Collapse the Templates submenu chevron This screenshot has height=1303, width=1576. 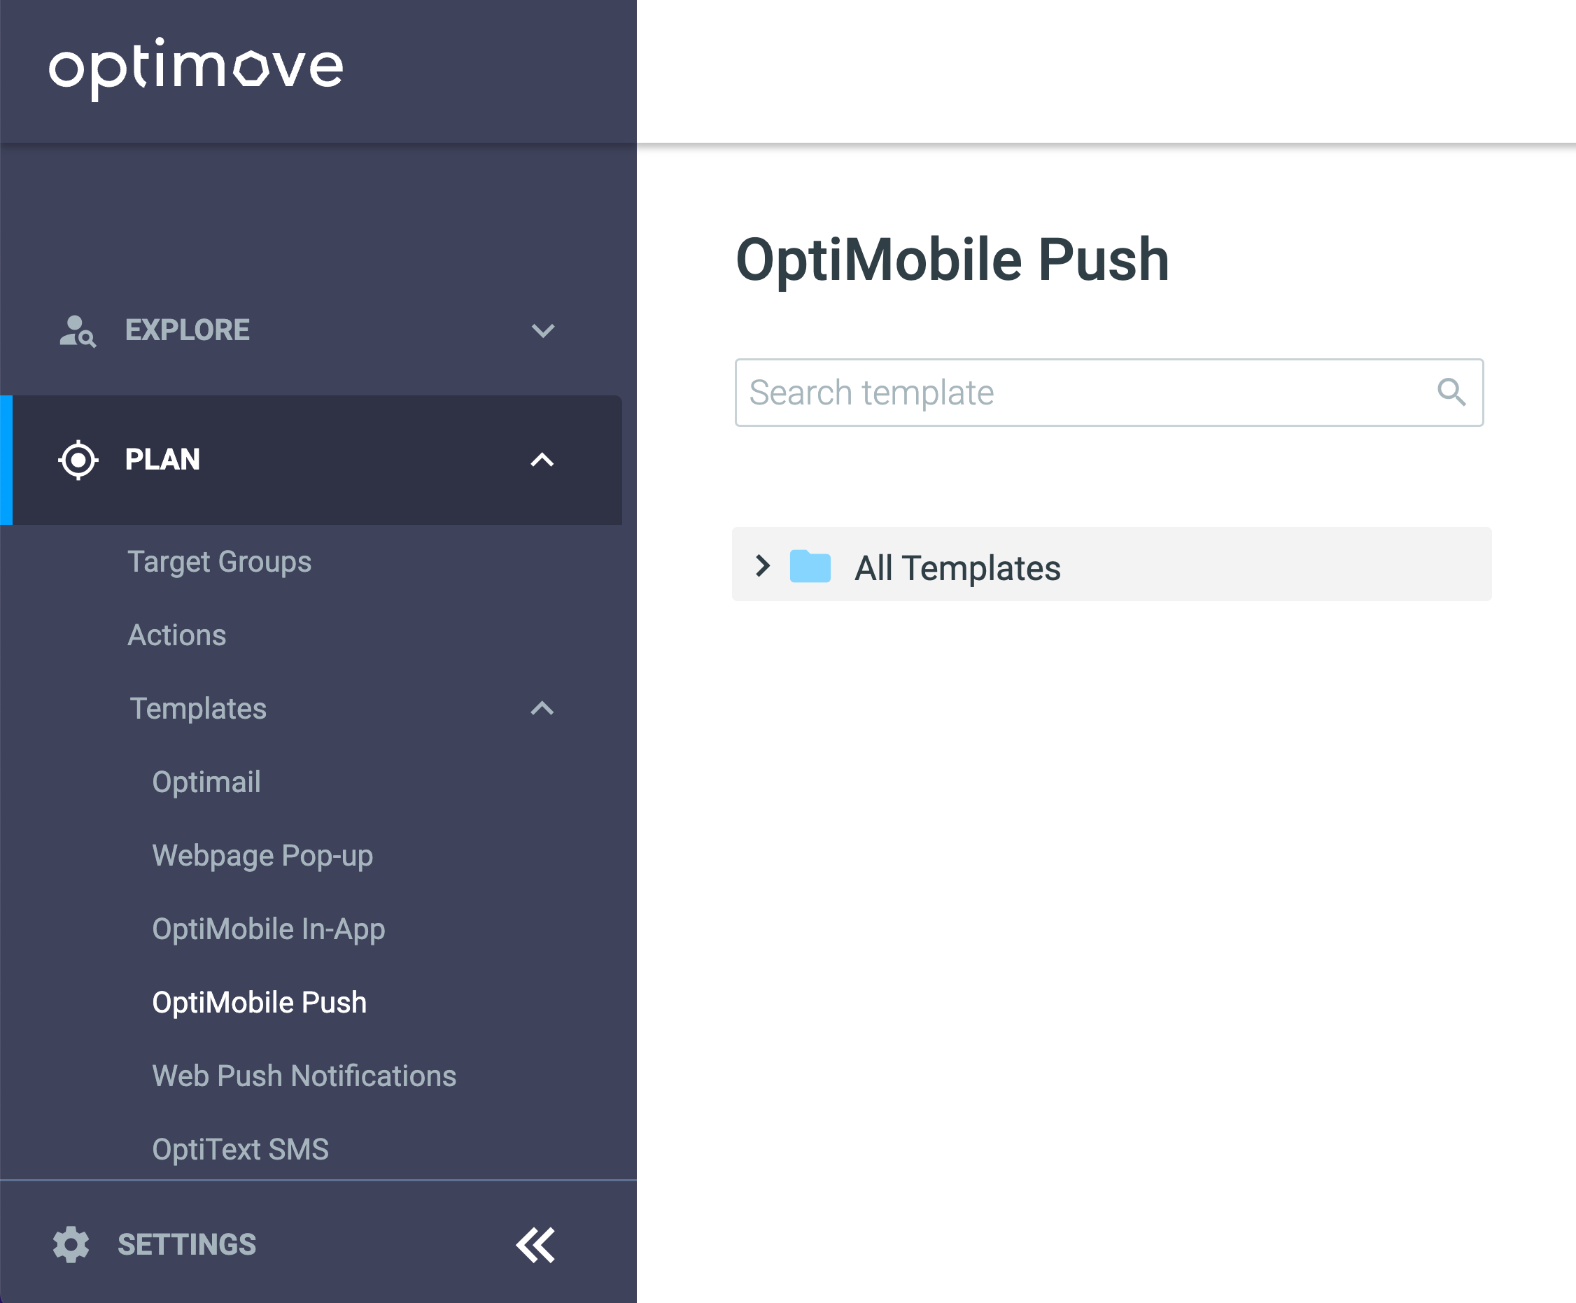(542, 709)
